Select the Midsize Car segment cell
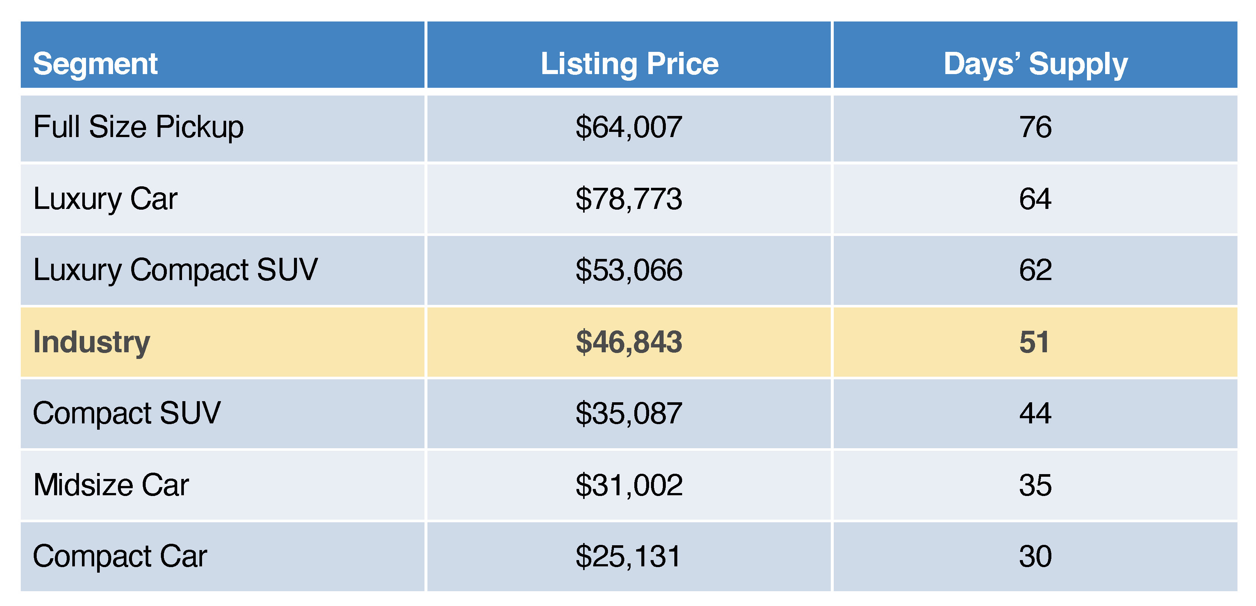Viewport: 1256px width, 606px height. pos(111,485)
